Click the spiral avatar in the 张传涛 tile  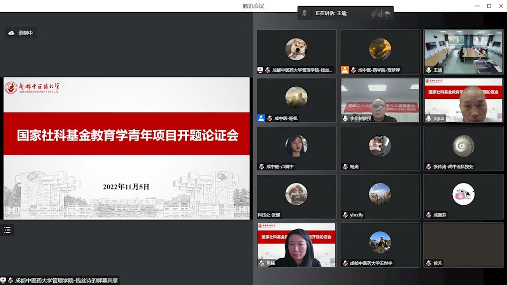click(463, 146)
